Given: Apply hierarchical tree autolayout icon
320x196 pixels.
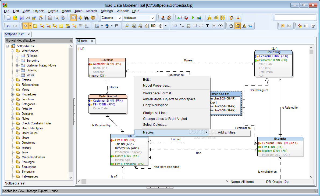Looking at the screenshot, I should pyautogui.click(x=209, y=18).
